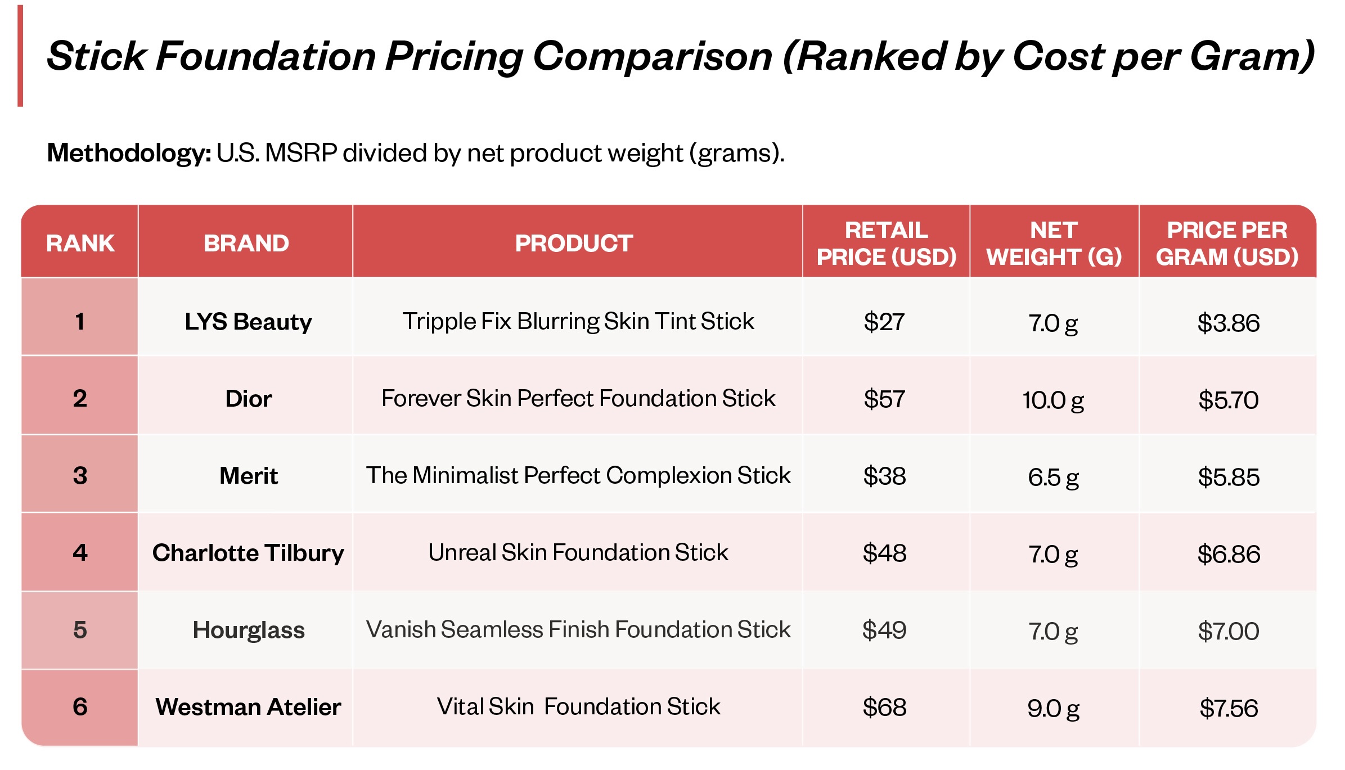This screenshot has width=1345, height=770.
Task: Select the Vital Skin Foundation Stick product
Action: [578, 706]
